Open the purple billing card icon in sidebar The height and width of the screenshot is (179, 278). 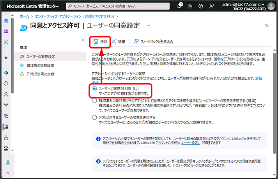coord(6,32)
